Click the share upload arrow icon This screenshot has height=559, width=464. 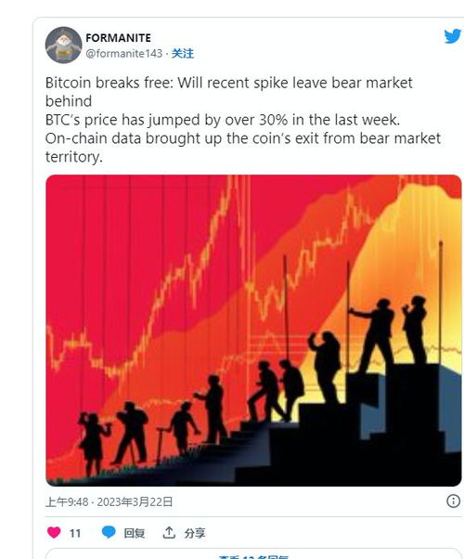169,533
